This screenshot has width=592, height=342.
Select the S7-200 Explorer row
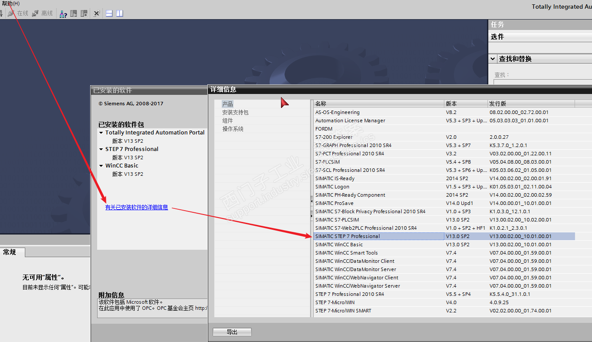pos(444,137)
